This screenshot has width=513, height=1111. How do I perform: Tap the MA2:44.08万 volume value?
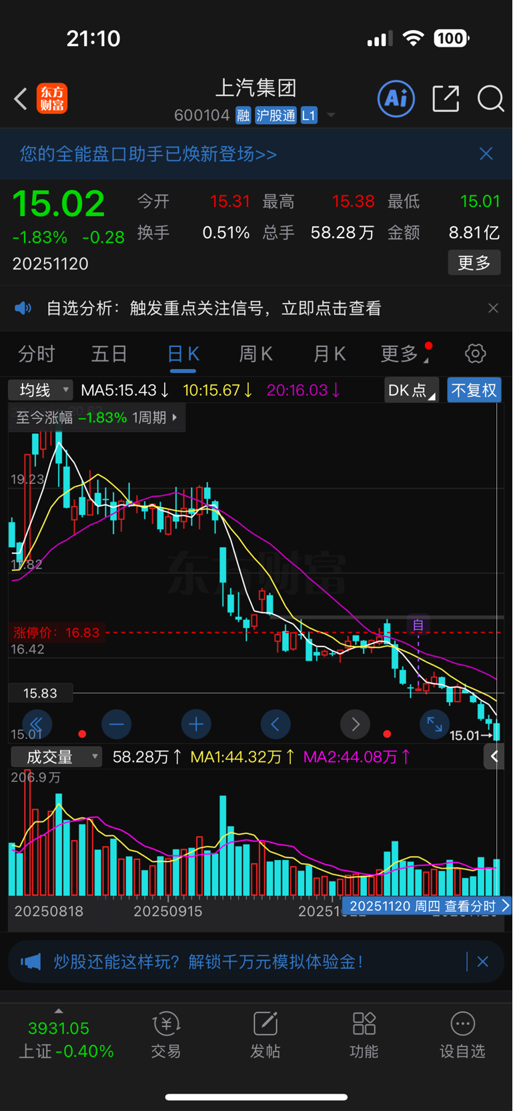pos(357,757)
